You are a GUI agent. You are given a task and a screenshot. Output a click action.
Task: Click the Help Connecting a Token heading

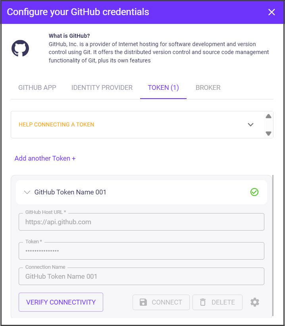coord(56,124)
